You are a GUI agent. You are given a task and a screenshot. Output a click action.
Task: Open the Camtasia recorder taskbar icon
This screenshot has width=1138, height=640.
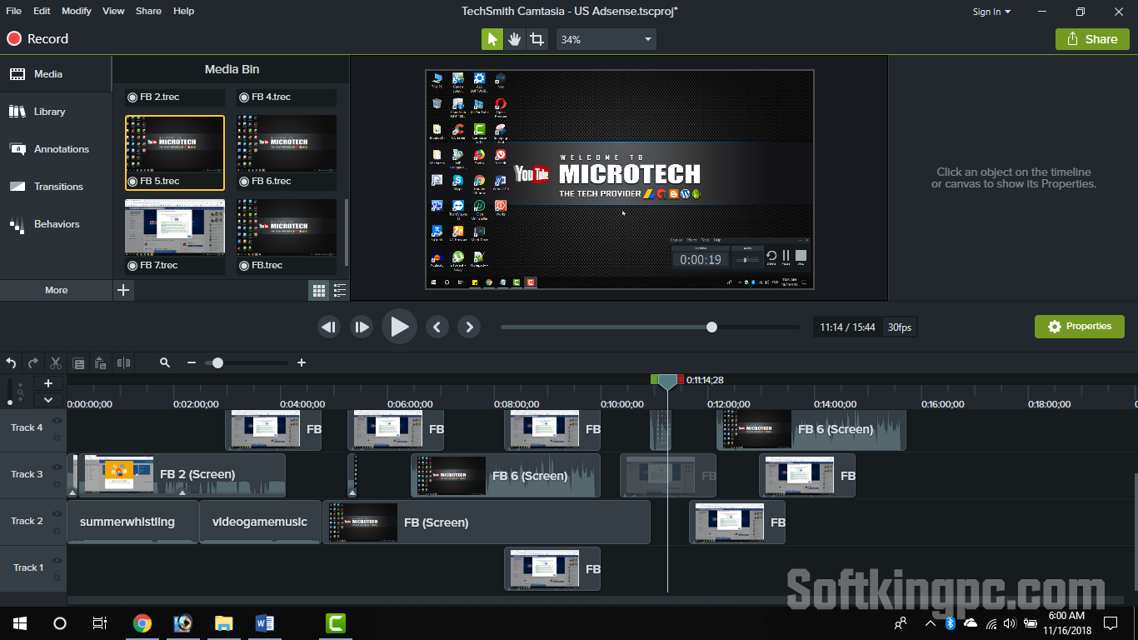pos(336,623)
